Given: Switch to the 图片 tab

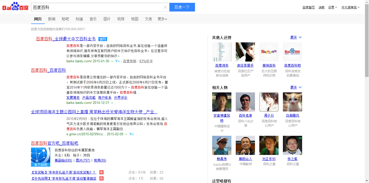Looking at the screenshot, I should pyautogui.click(x=107, y=19).
